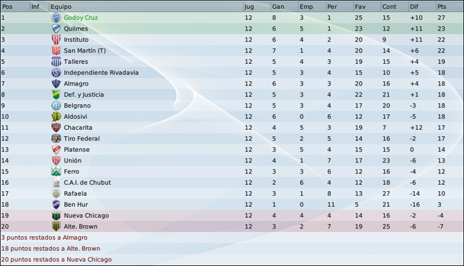Click the Godoy Cruz club crest

pos(56,18)
